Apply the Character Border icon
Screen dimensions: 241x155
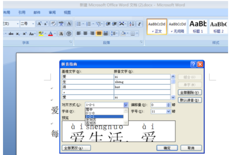(x=69, y=24)
